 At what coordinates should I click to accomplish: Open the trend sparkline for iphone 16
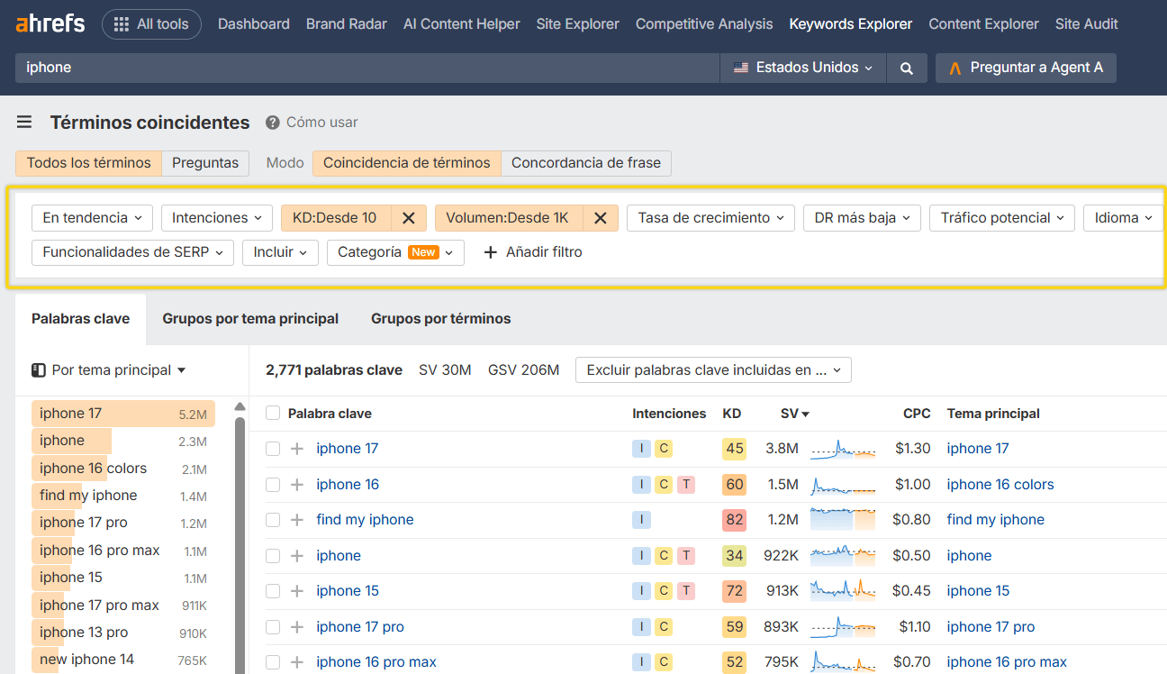843,485
